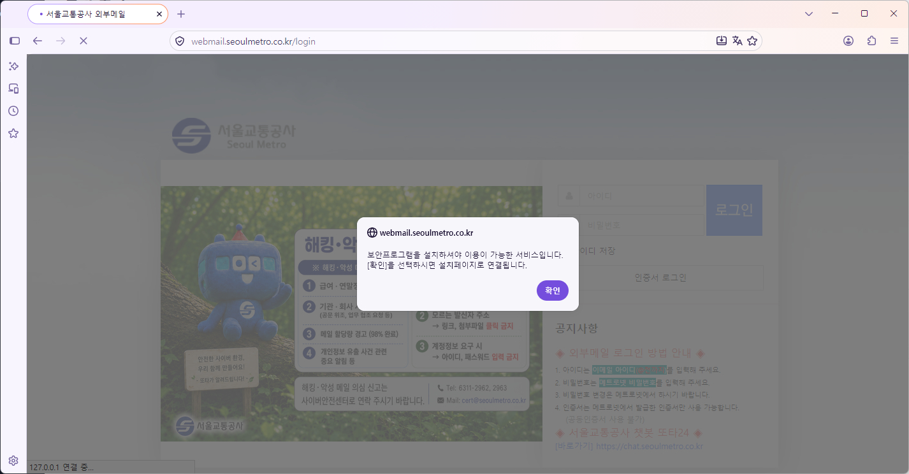Viewport: 909px width, 474px height.
Task: Close the 서울교통공사 외부메일 tab
Action: [159, 14]
